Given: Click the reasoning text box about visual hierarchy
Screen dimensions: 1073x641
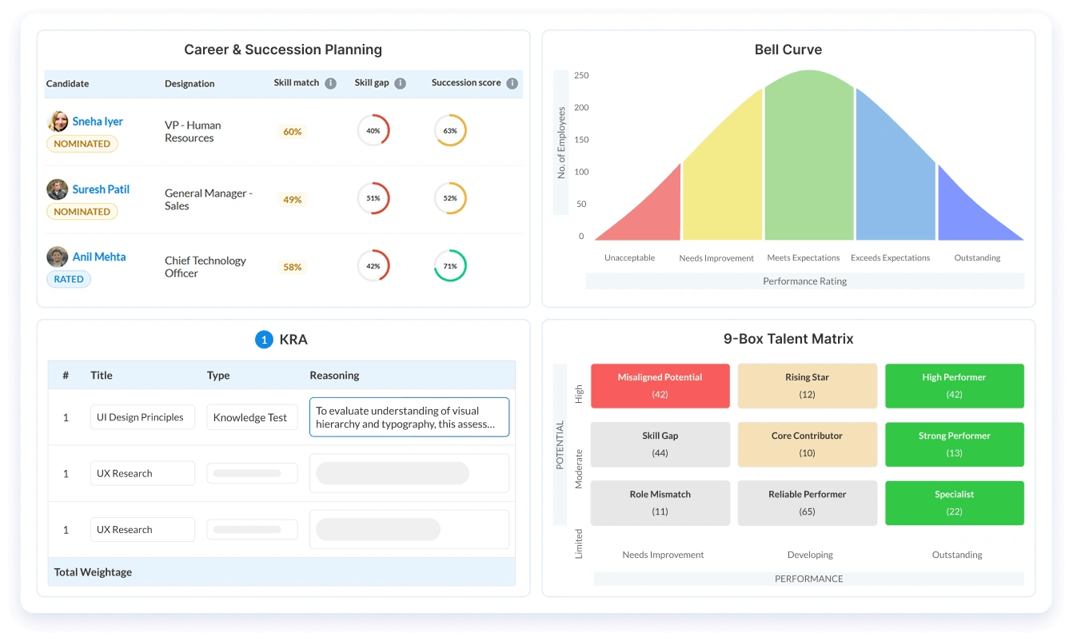Looking at the screenshot, I should (409, 417).
